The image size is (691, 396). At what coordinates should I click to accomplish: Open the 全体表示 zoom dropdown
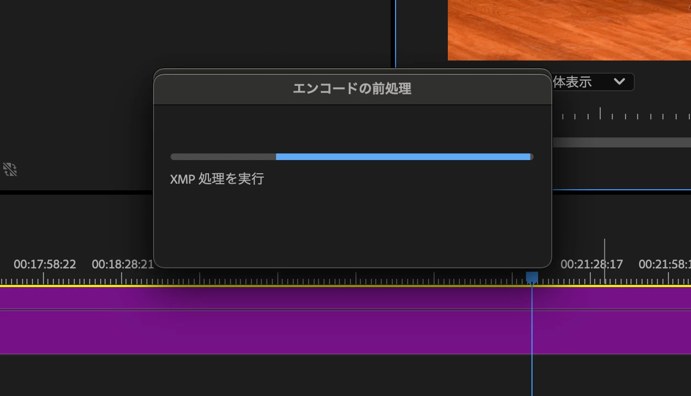click(x=593, y=82)
